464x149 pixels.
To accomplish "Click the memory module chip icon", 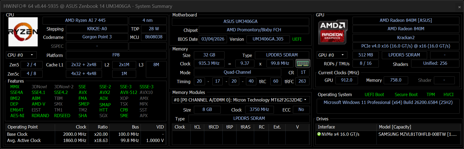I will click(x=303, y=63).
